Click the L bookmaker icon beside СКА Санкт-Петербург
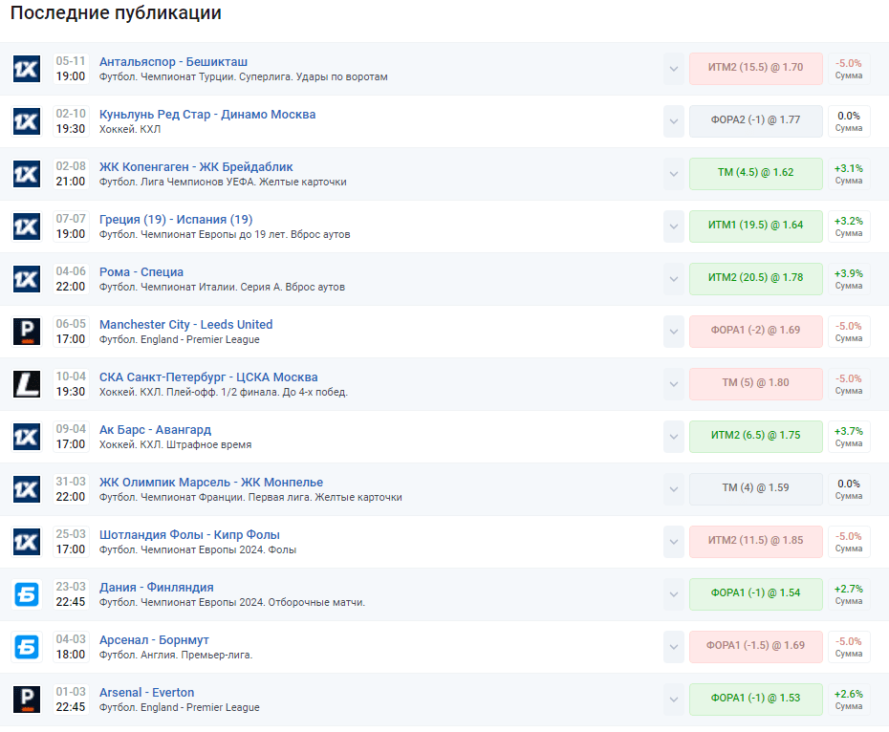889x732 pixels. pyautogui.click(x=27, y=384)
